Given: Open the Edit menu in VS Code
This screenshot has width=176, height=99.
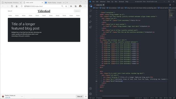Looking at the screenshot, I should 97,2.
